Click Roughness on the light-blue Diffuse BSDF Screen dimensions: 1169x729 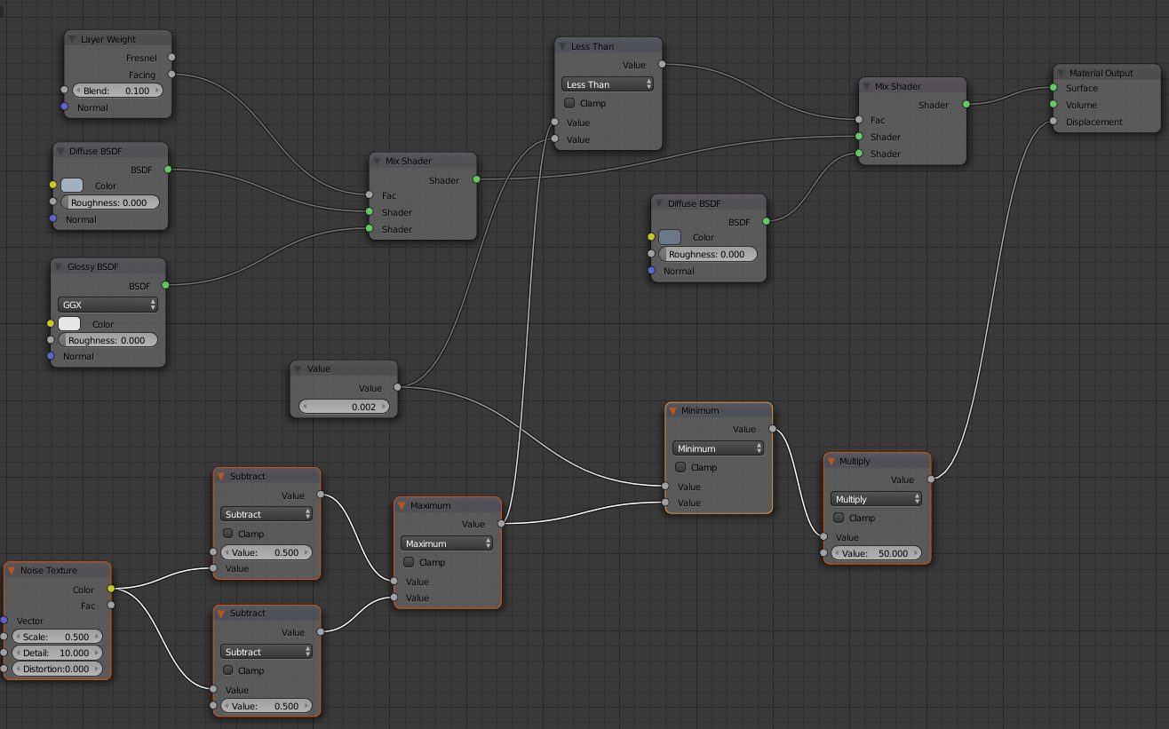[110, 202]
